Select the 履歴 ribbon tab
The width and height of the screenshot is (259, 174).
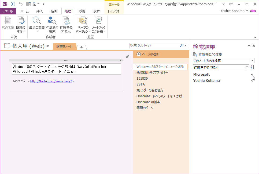(68, 11)
